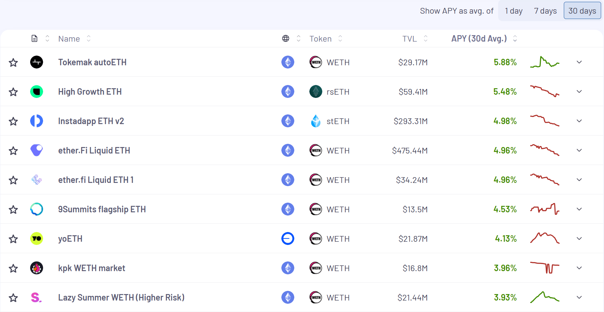Click the yoETH vault logo
Viewport: 604px width, 312px height.
pos(37,238)
